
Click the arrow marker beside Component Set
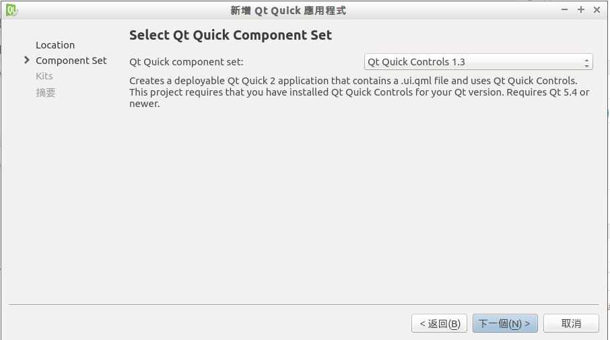[27, 60]
